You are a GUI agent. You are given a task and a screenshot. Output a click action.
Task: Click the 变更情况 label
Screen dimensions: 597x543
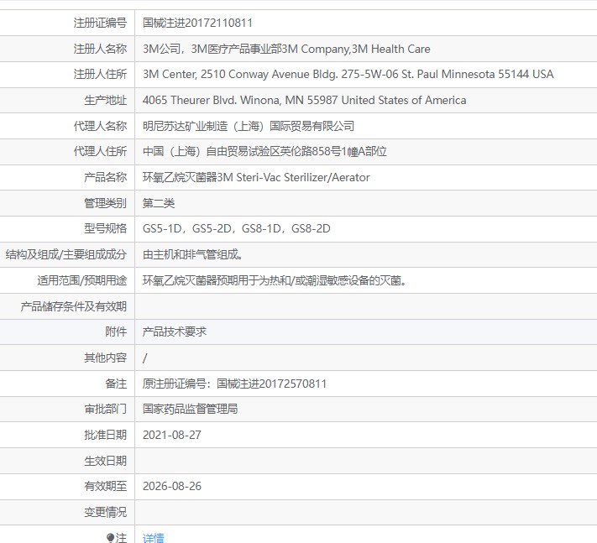point(105,512)
